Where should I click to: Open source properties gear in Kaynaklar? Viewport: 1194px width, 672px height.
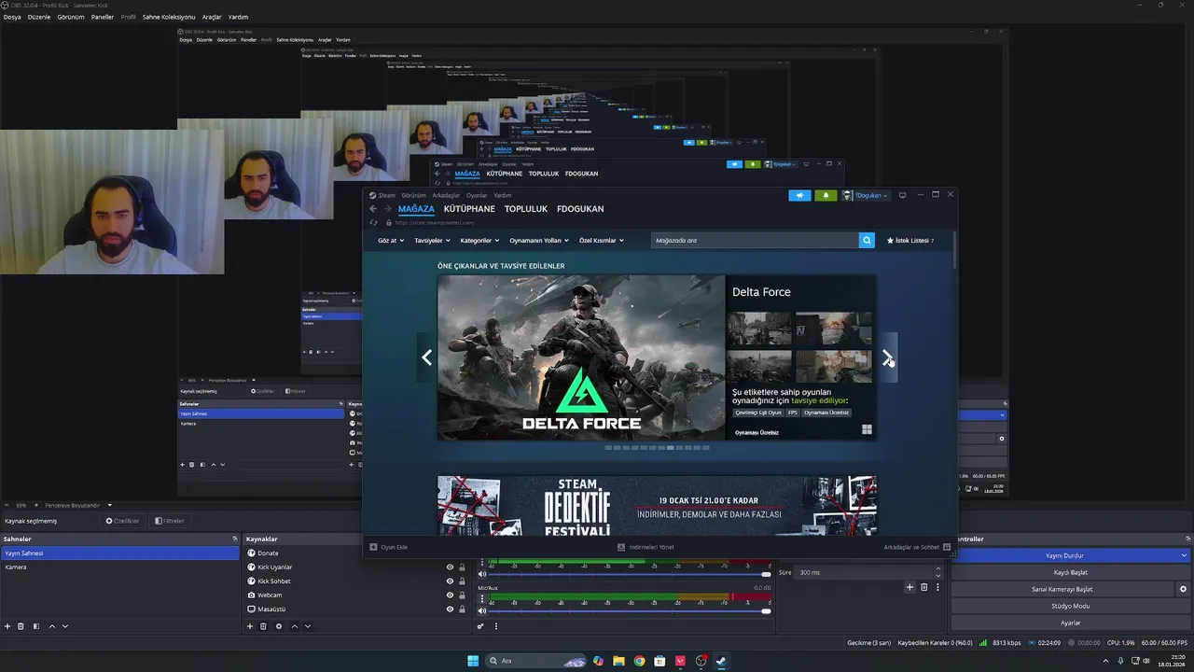point(278,626)
